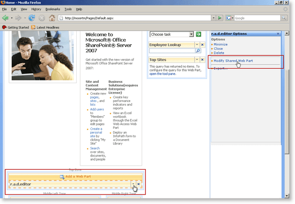Select Delete in the Options list
The image size is (295, 204).
pyautogui.click(x=219, y=53)
